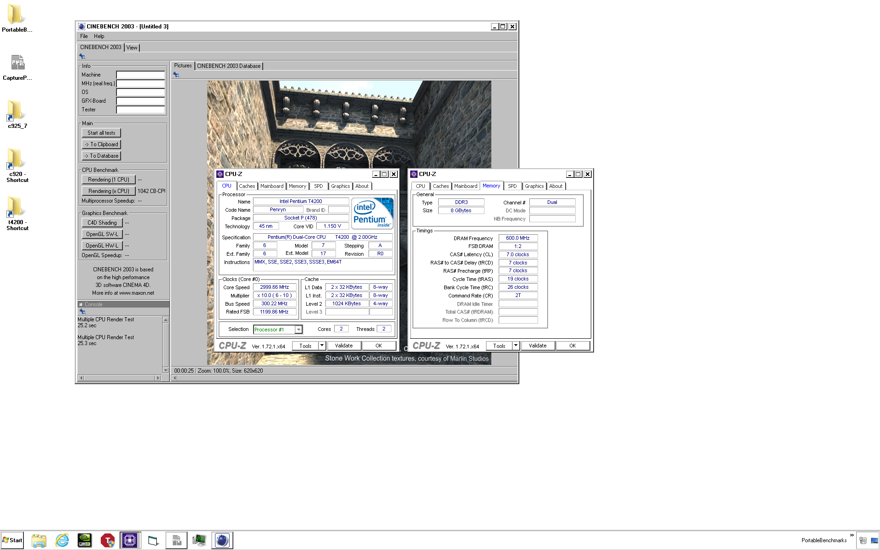The height and width of the screenshot is (550, 880).
Task: Click the To Clipboard button
Action: pos(101,144)
